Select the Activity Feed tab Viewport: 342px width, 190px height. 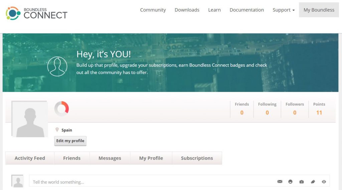[x=30, y=158]
